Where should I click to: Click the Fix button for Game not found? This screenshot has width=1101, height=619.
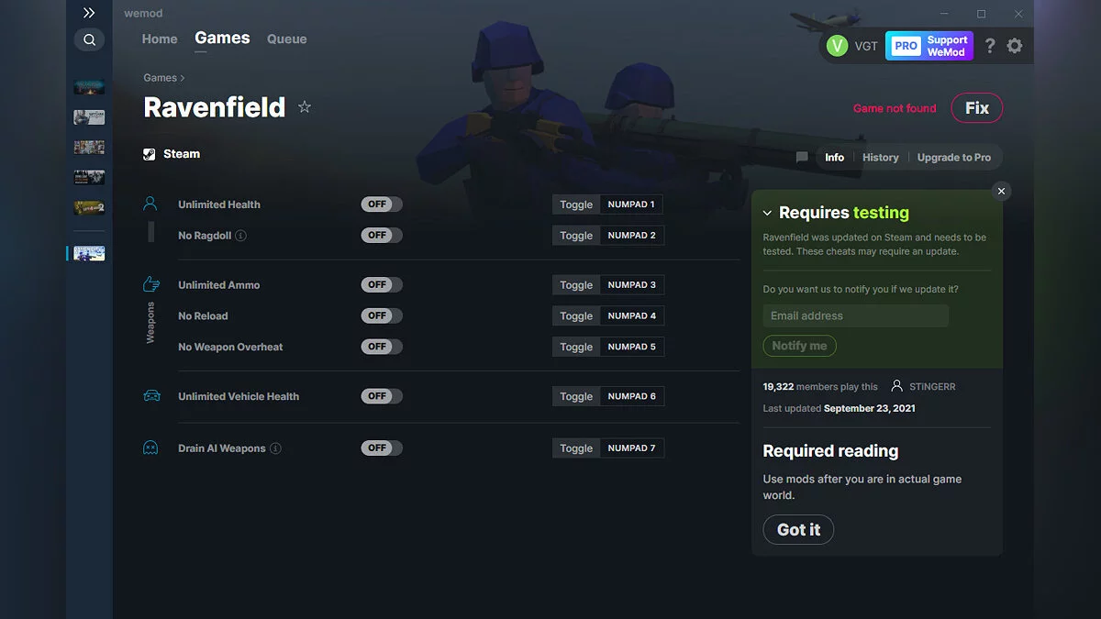(976, 107)
